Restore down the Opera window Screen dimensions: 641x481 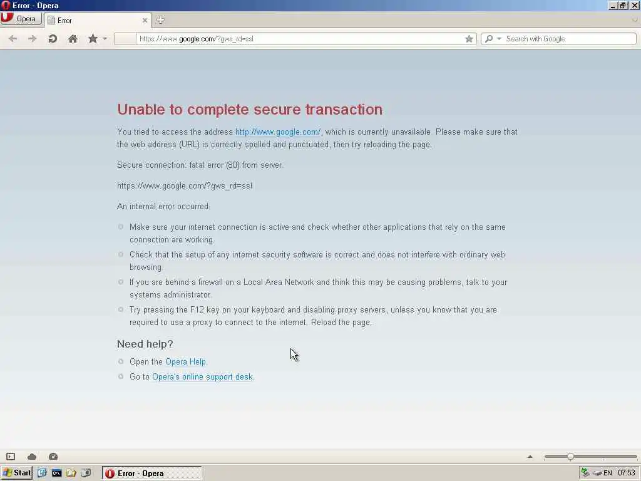(x=623, y=6)
